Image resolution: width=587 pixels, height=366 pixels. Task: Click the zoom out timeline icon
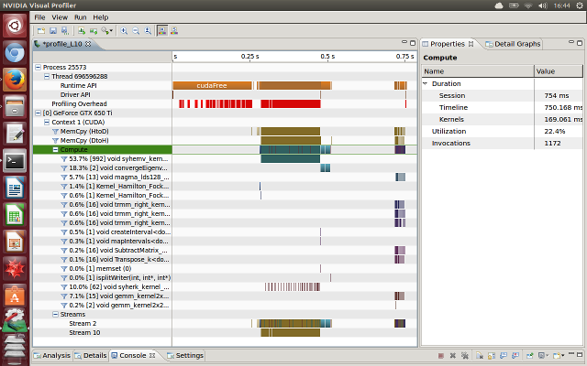pos(136,31)
